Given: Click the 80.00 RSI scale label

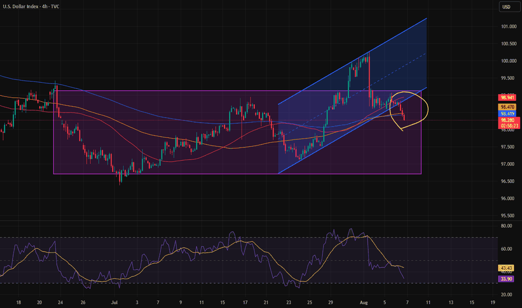Looking at the screenshot, I should point(506,226).
